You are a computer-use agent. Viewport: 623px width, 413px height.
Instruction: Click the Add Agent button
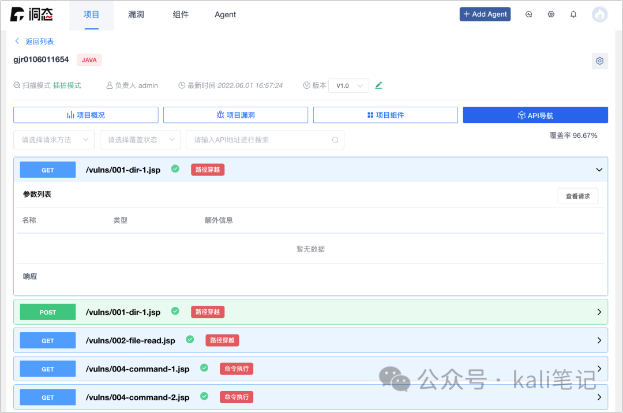tap(485, 14)
